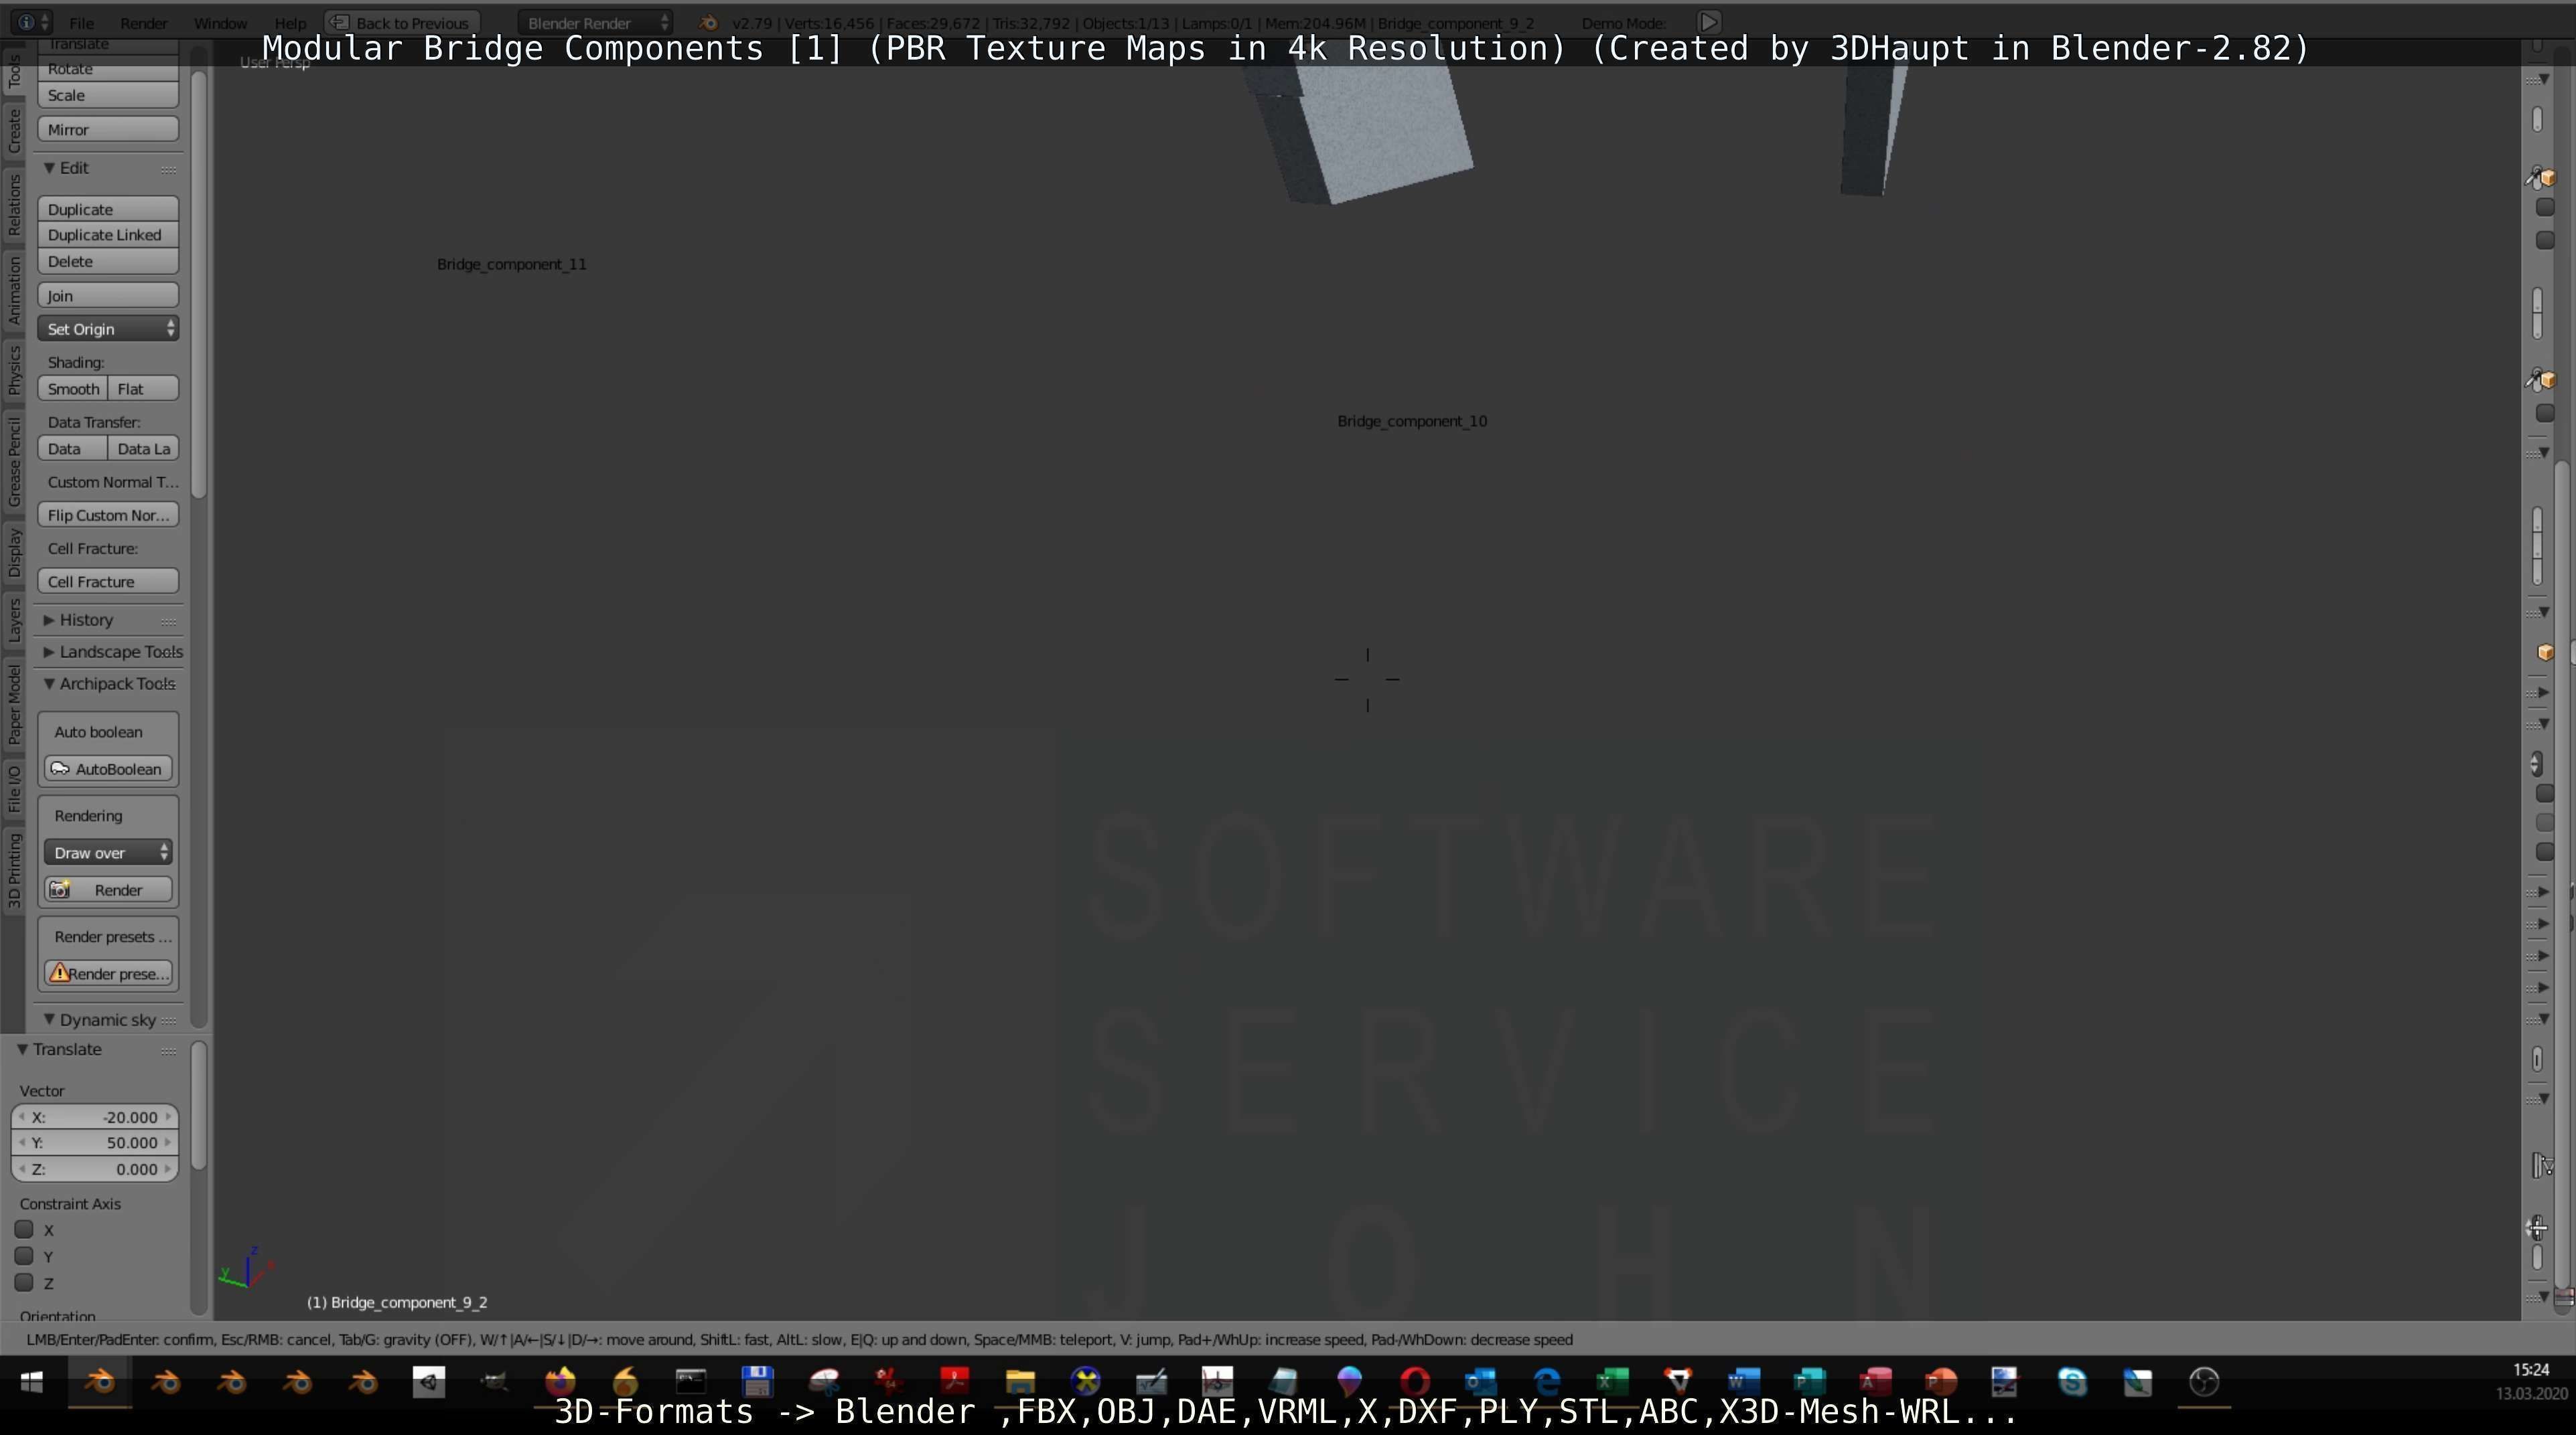Image resolution: width=2576 pixels, height=1435 pixels.
Task: Open Microsoft Edge from the taskbar
Action: [1547, 1382]
